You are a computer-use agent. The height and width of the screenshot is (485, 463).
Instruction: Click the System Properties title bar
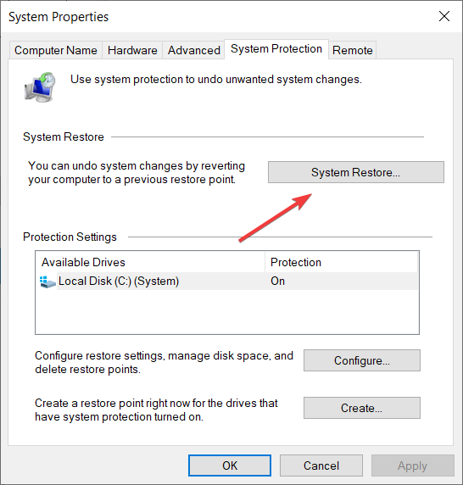pyautogui.click(x=216, y=16)
